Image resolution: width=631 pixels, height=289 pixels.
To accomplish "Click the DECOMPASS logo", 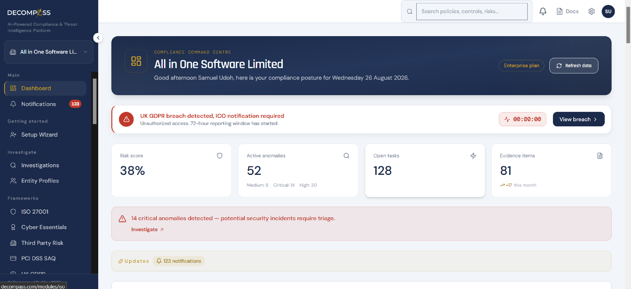I will (29, 13).
